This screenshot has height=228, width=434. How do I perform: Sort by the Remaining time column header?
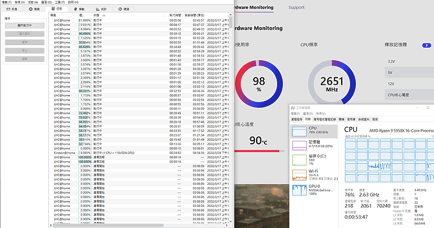click(194, 15)
